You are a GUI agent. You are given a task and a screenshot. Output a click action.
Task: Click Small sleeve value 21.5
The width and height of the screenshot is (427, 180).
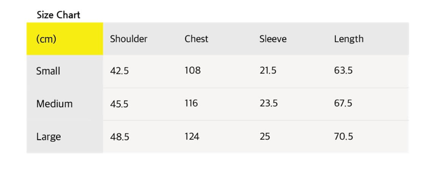click(x=268, y=71)
